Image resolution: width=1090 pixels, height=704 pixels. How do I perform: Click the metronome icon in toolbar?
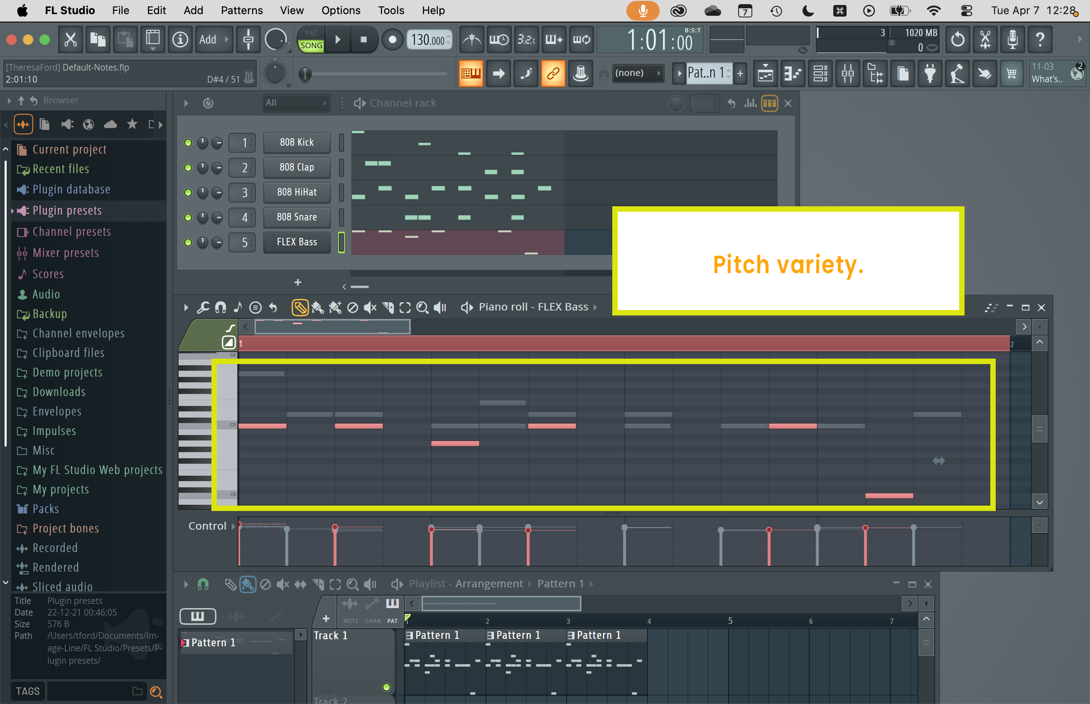pos(471,40)
